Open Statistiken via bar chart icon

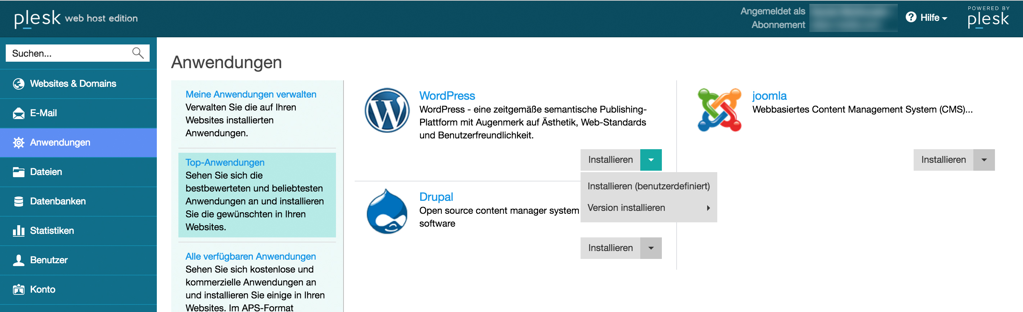point(18,231)
